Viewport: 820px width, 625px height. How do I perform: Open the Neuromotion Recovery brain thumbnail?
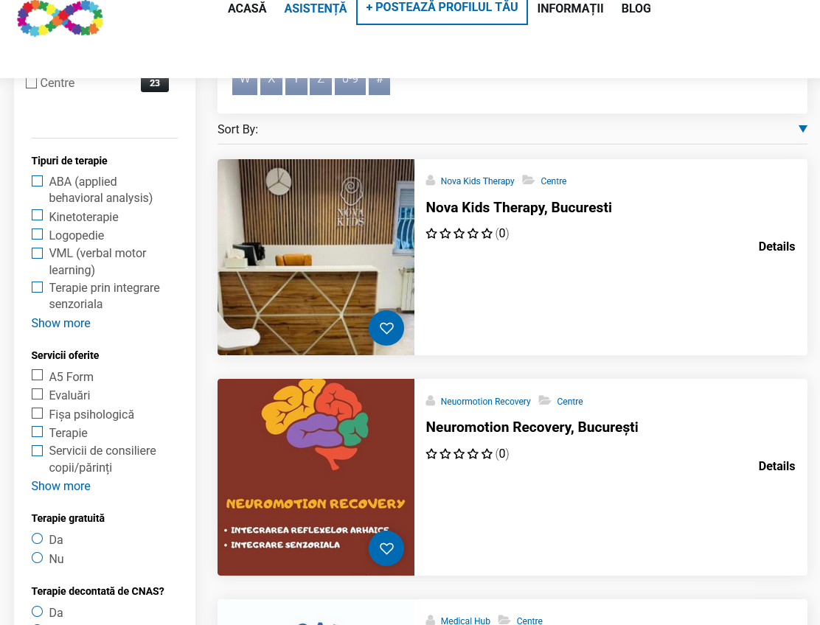click(316, 477)
